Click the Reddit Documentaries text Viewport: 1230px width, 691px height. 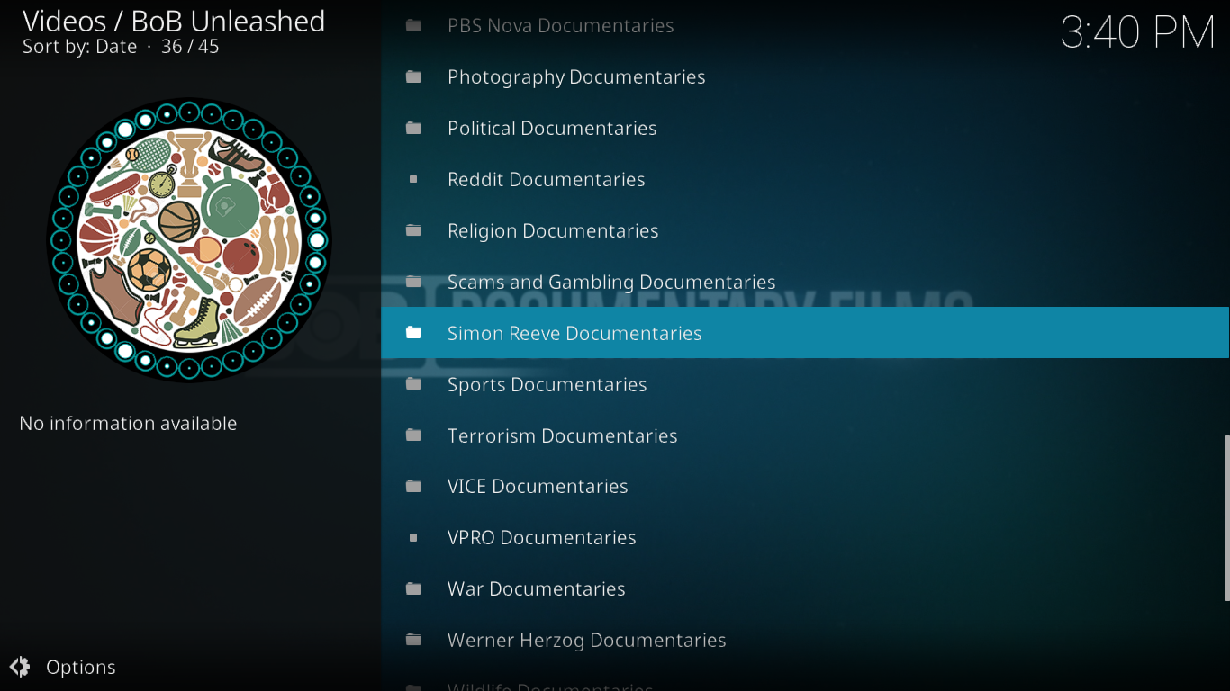[546, 180]
